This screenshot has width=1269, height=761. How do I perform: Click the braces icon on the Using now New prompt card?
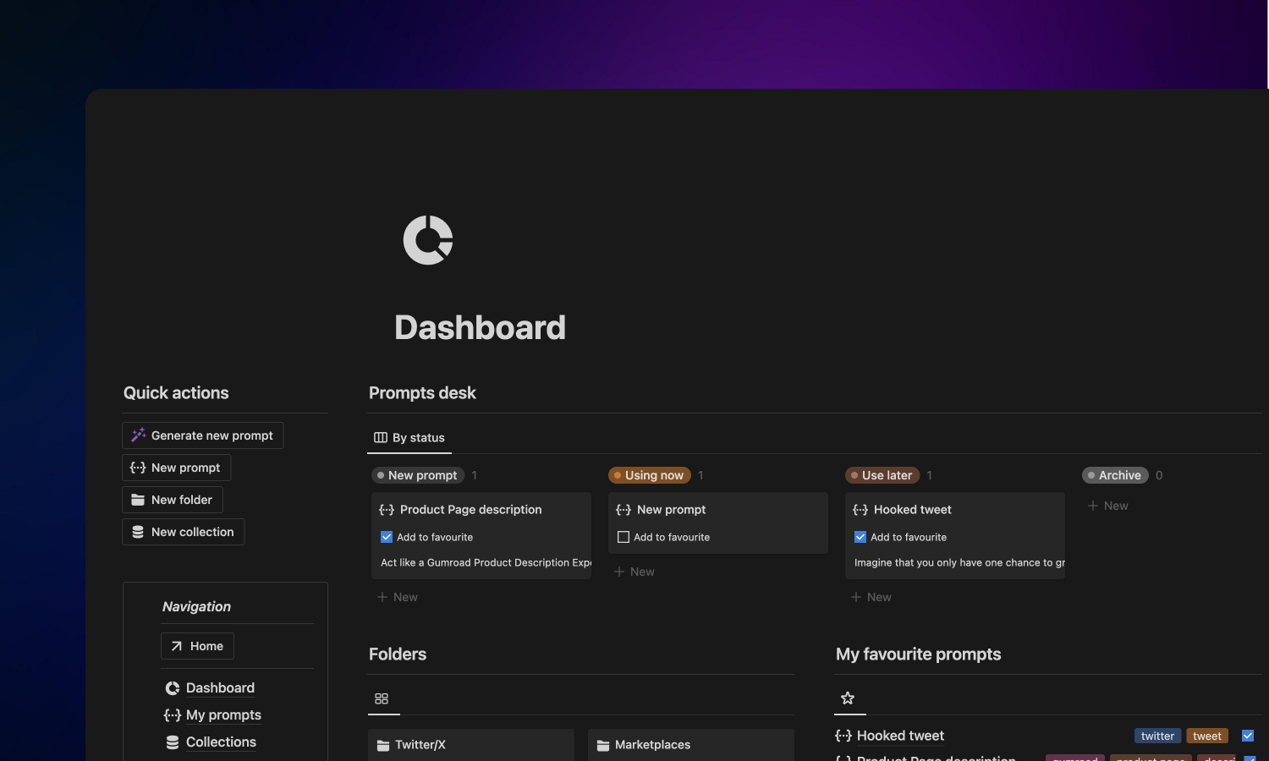pyautogui.click(x=624, y=510)
